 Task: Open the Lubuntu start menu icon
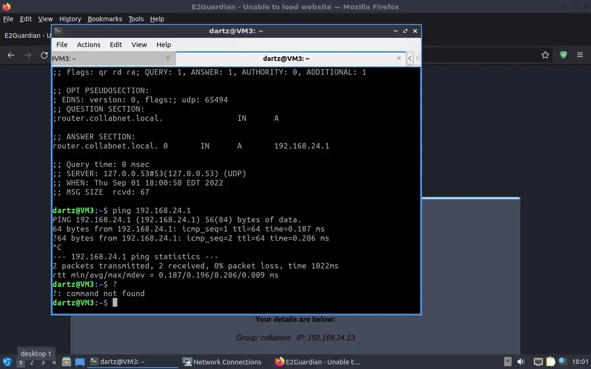point(7,362)
